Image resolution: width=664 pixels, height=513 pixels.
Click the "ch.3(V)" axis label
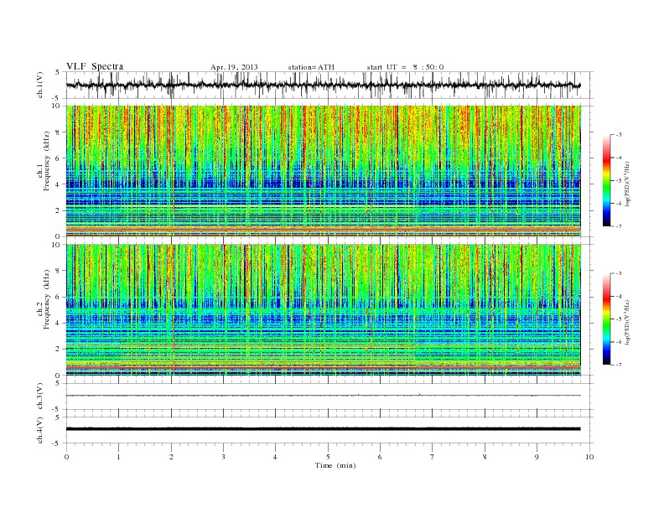pyautogui.click(x=40, y=396)
